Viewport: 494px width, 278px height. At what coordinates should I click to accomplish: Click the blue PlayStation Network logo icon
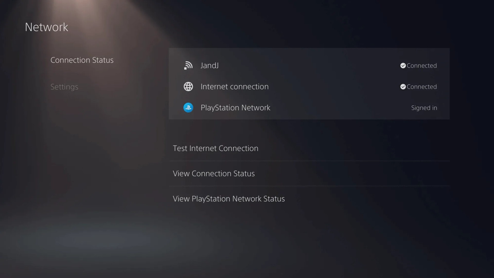pyautogui.click(x=188, y=108)
